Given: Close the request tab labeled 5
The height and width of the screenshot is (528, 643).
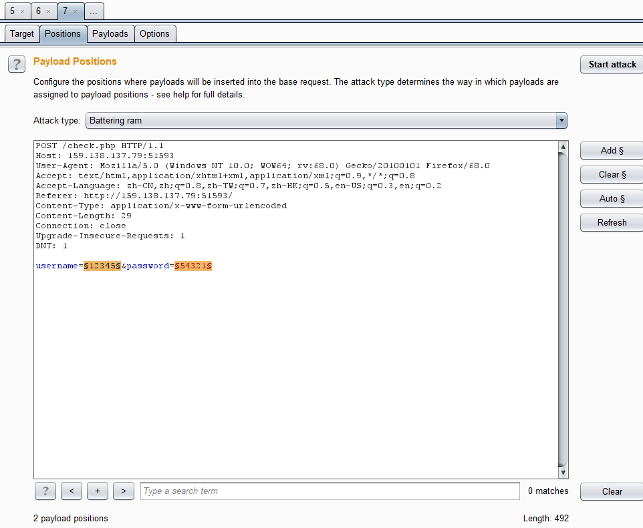Looking at the screenshot, I should 22,11.
